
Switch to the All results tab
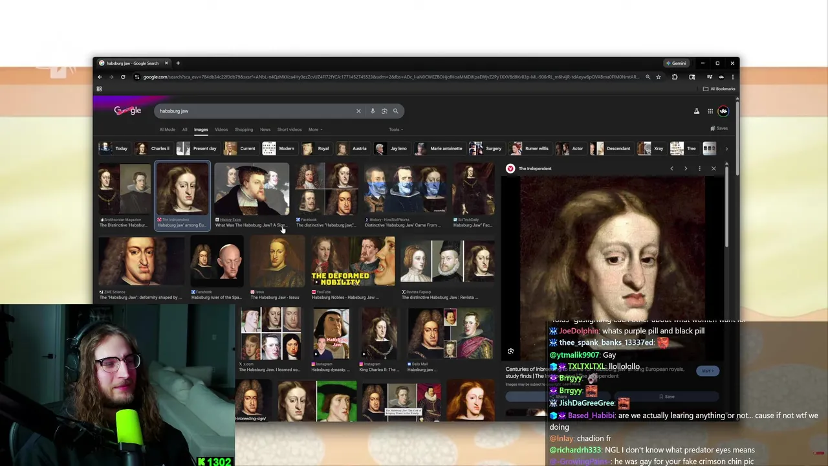pyautogui.click(x=184, y=129)
